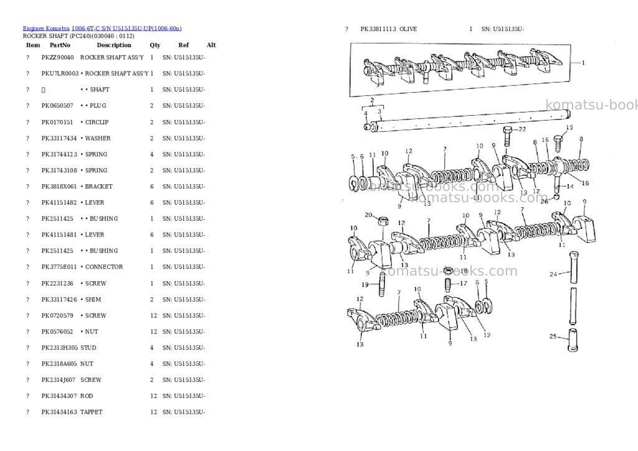
Task: Click the Item column header
Action: pyautogui.click(x=33, y=45)
